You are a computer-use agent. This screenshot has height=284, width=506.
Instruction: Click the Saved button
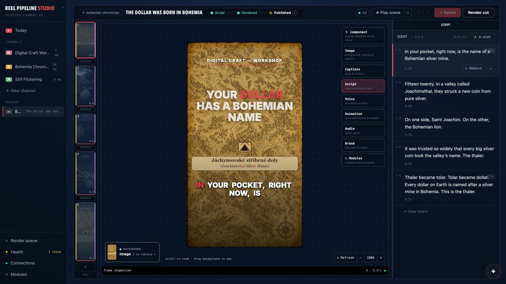pyautogui.click(x=447, y=13)
